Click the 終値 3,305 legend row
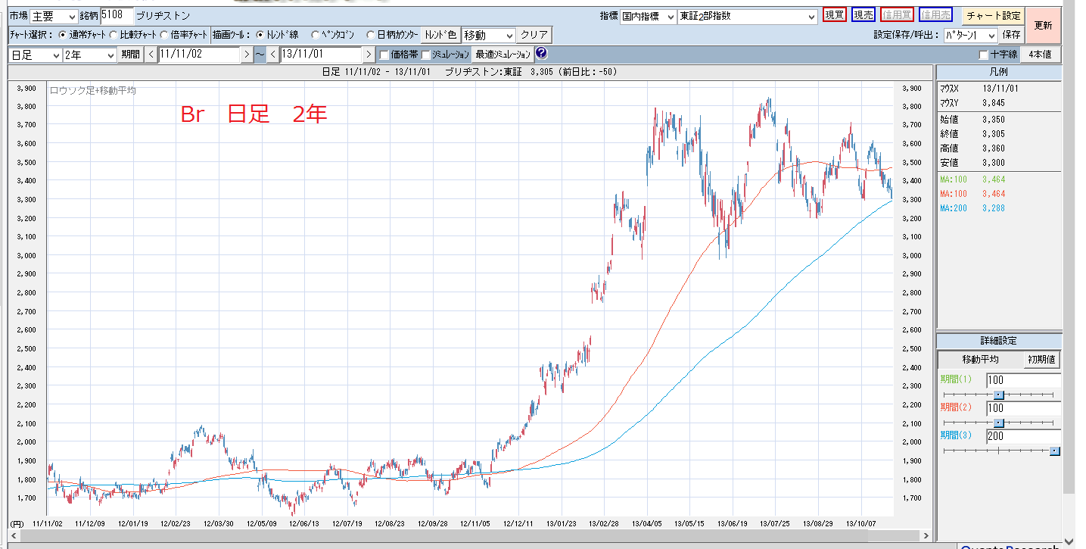This screenshot has height=549, width=1086. pyautogui.click(x=972, y=133)
